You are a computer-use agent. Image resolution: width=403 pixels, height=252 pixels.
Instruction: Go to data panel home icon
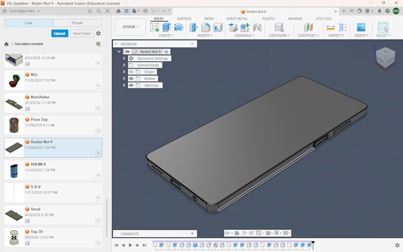coord(7,44)
